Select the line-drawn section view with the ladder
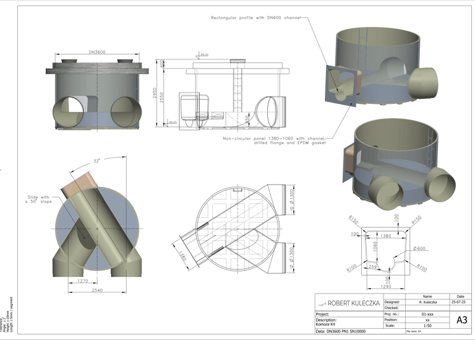The image size is (475, 340). [x=234, y=95]
